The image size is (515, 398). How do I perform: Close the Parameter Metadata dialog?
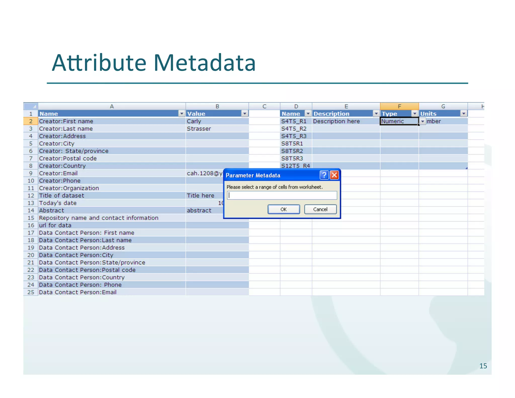pos(334,175)
